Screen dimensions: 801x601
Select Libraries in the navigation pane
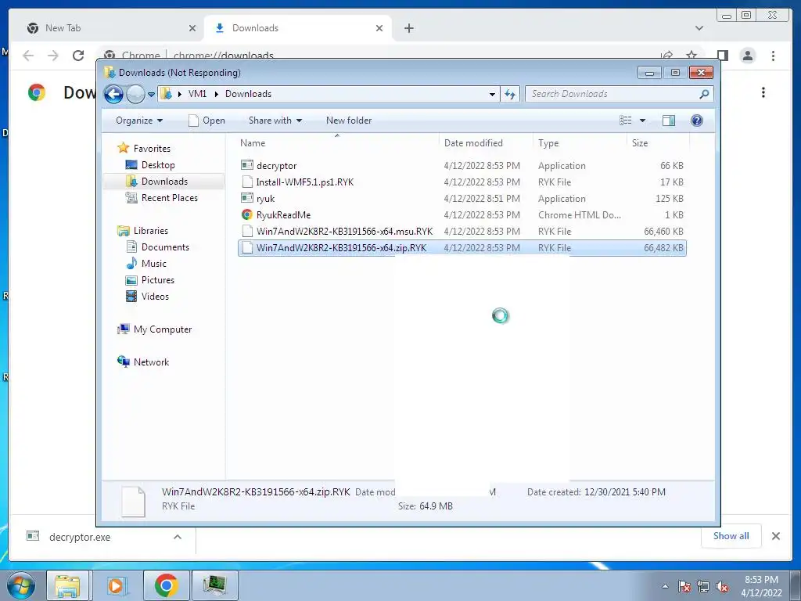point(151,231)
